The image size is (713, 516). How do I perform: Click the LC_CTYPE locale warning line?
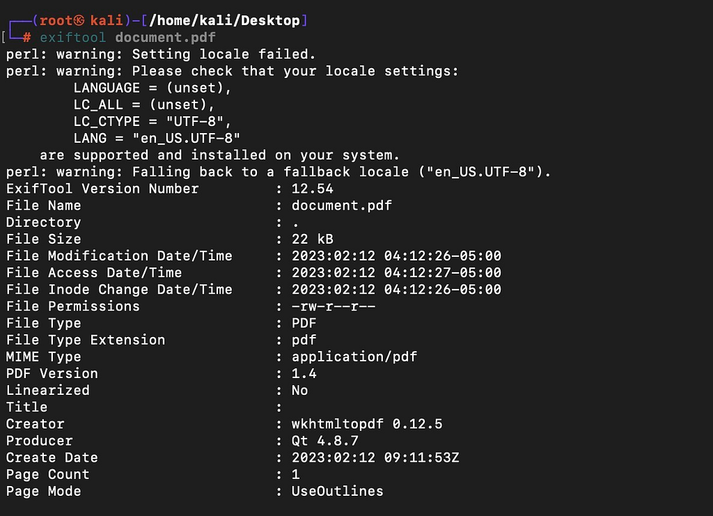(x=152, y=121)
